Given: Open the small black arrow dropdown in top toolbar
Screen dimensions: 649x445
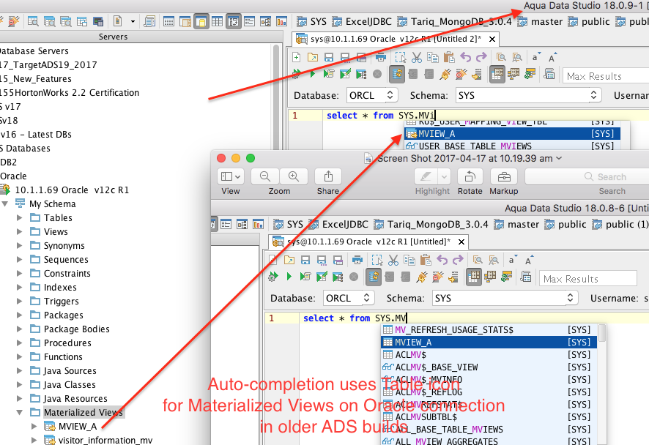Looking at the screenshot, I should coord(133,21).
